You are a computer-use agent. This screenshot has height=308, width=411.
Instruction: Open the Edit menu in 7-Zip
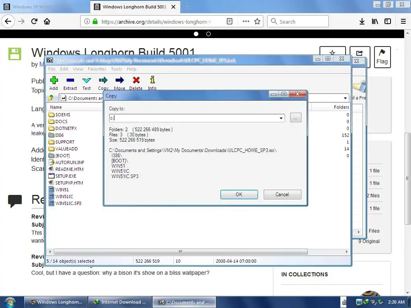(x=64, y=69)
